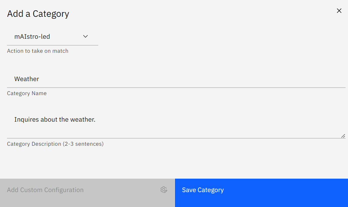The image size is (348, 207).
Task: Close the Add a Category dialog
Action: [339, 11]
